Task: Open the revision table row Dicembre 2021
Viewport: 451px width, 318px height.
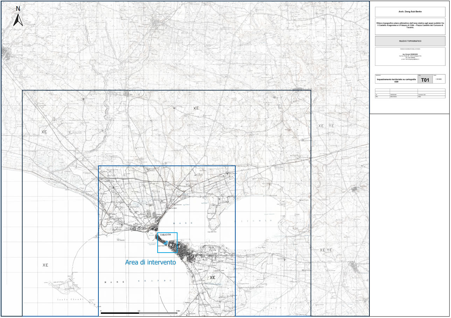Action: [x=422, y=94]
